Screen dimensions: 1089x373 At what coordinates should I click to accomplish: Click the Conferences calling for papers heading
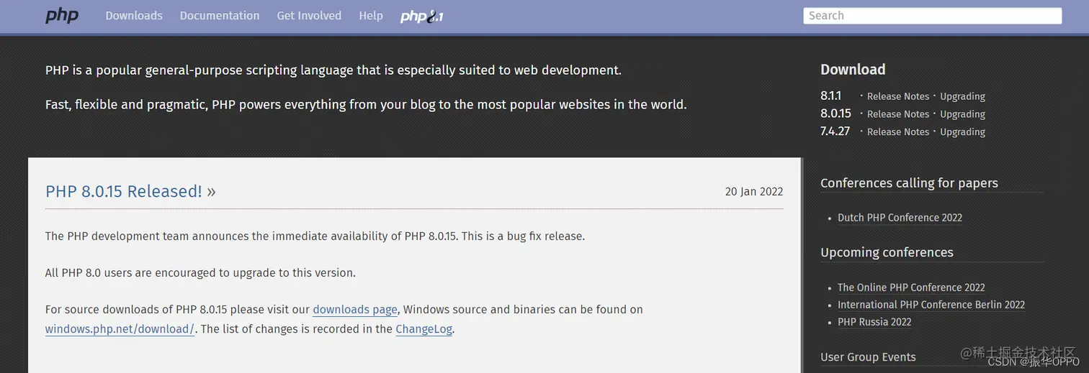click(x=909, y=183)
